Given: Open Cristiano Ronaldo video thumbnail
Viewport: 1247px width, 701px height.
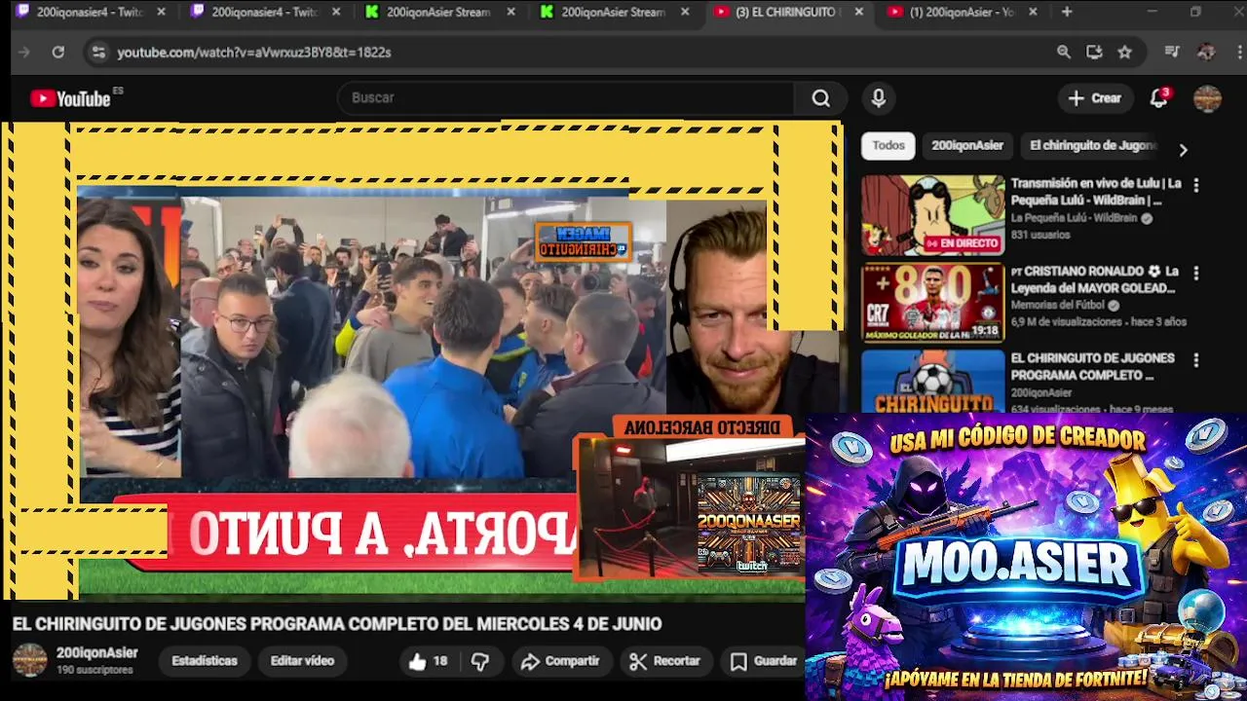Looking at the screenshot, I should [x=932, y=303].
